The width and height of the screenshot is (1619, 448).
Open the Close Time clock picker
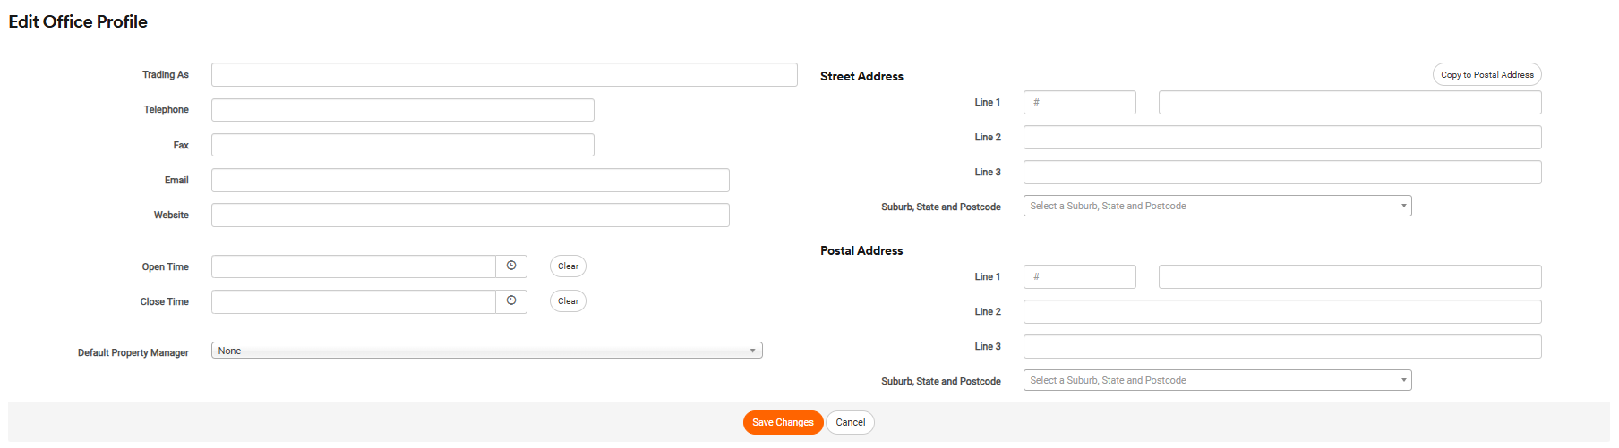tap(511, 301)
